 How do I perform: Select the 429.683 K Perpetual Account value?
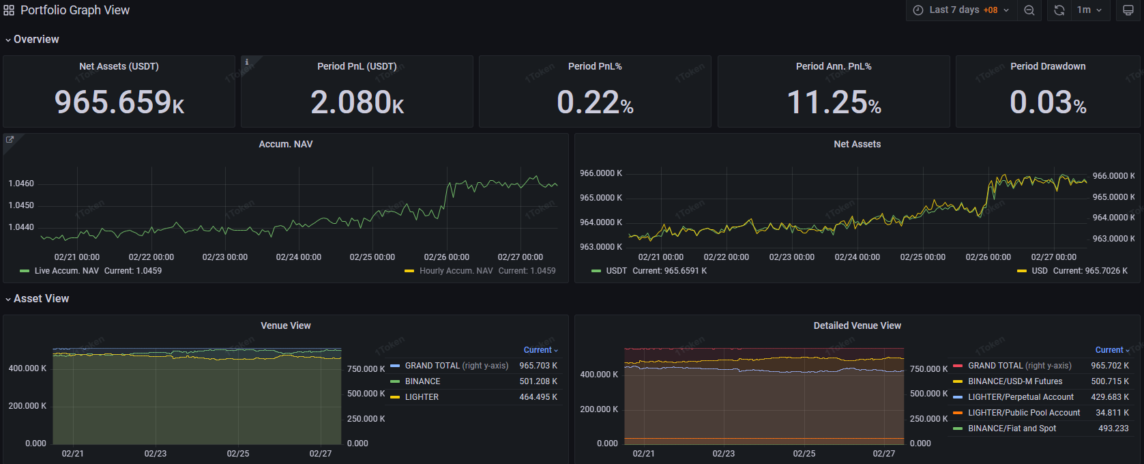coord(1110,397)
